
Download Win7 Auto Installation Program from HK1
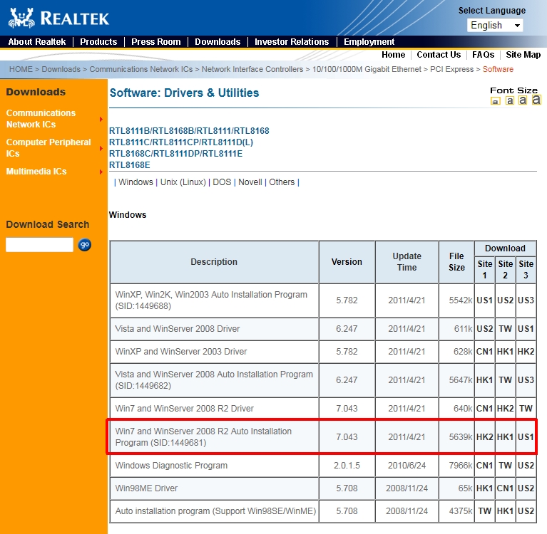[x=505, y=437]
